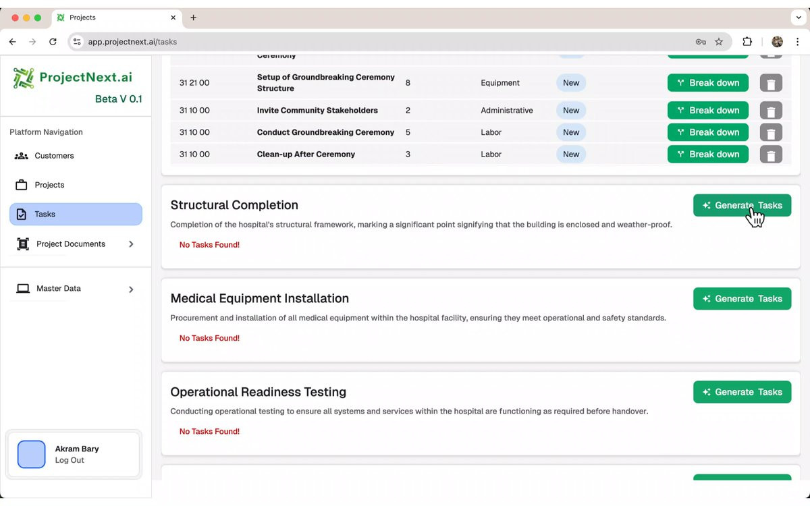View site information icon in address bar
The height and width of the screenshot is (506, 810).
coord(77,42)
